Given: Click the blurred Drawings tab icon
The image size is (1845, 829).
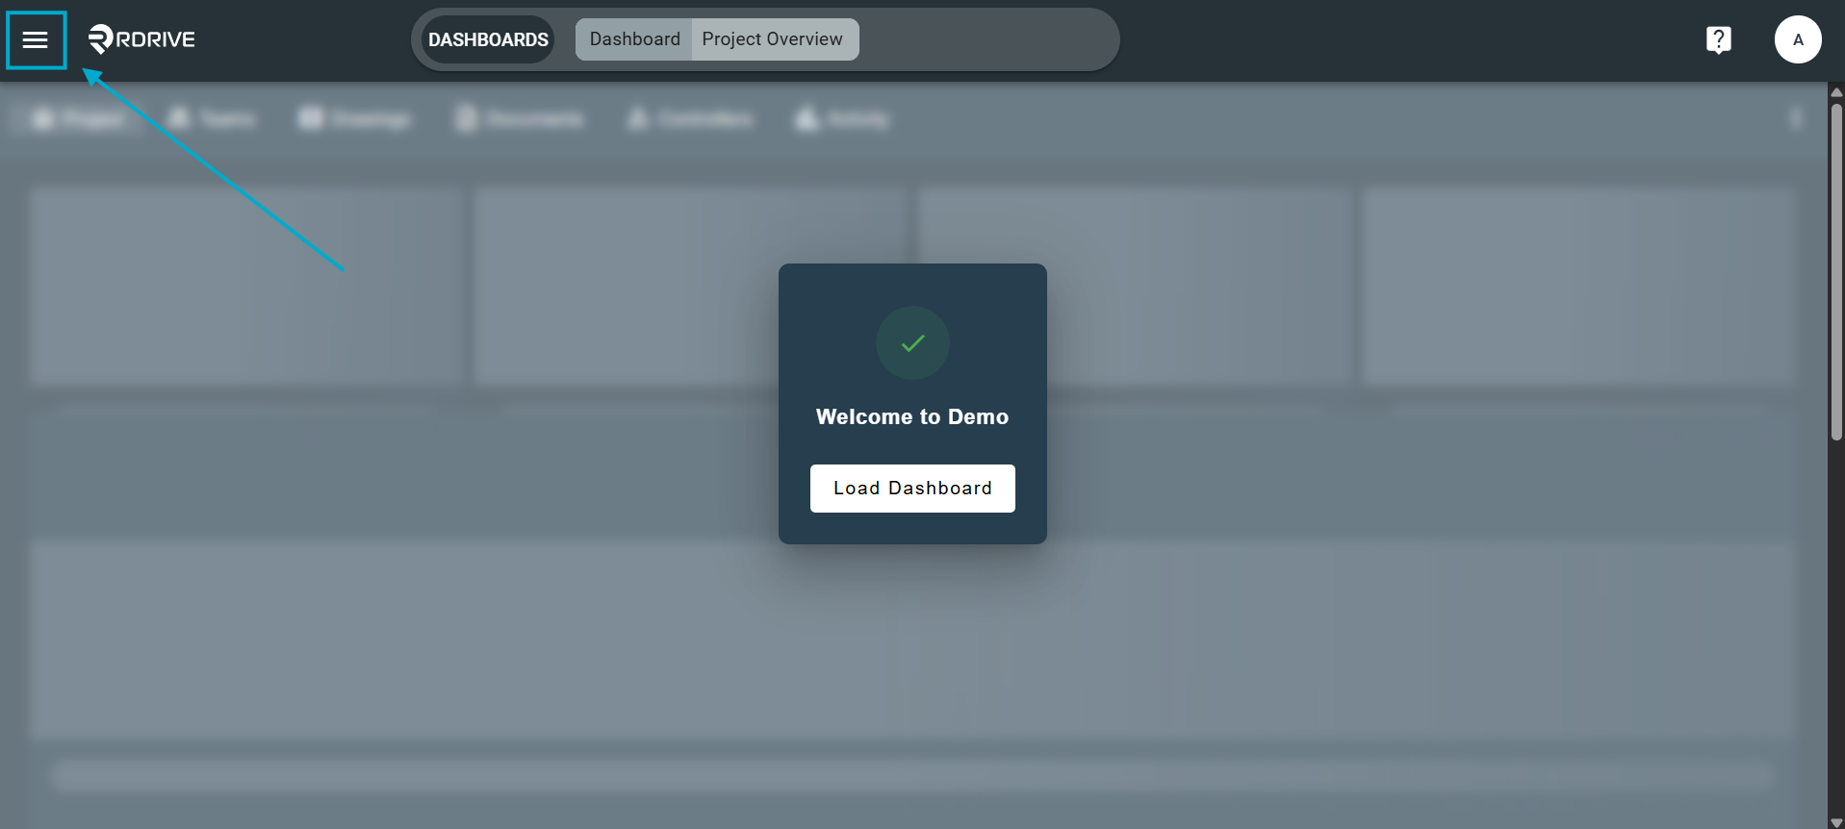Looking at the screenshot, I should coord(311,118).
